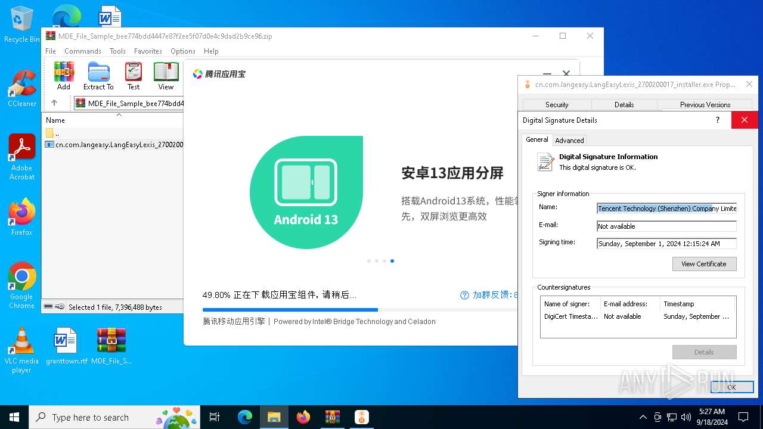The height and width of the screenshot is (429, 763).
Task: Open the File menu in WinRAR
Action: [51, 51]
